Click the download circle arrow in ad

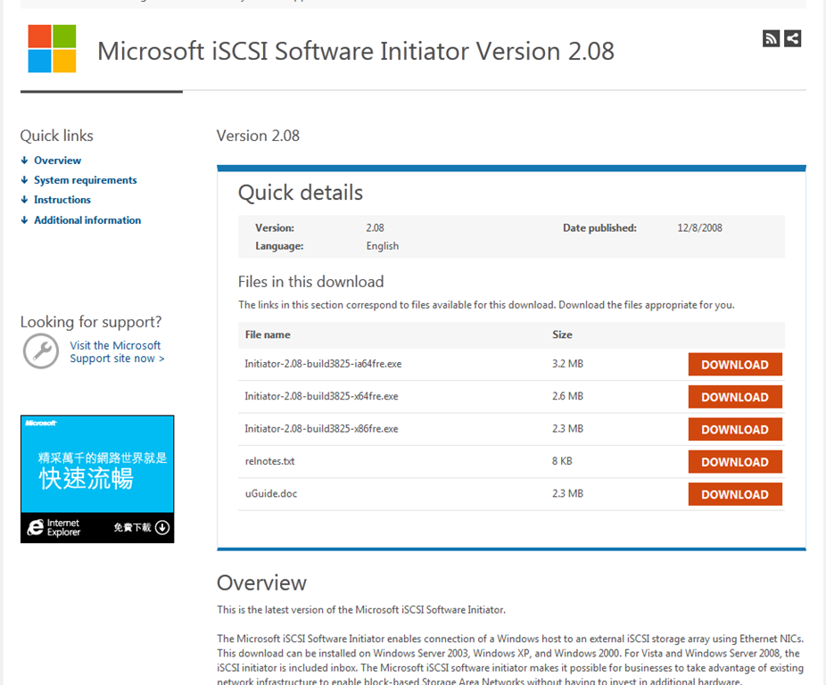(162, 527)
